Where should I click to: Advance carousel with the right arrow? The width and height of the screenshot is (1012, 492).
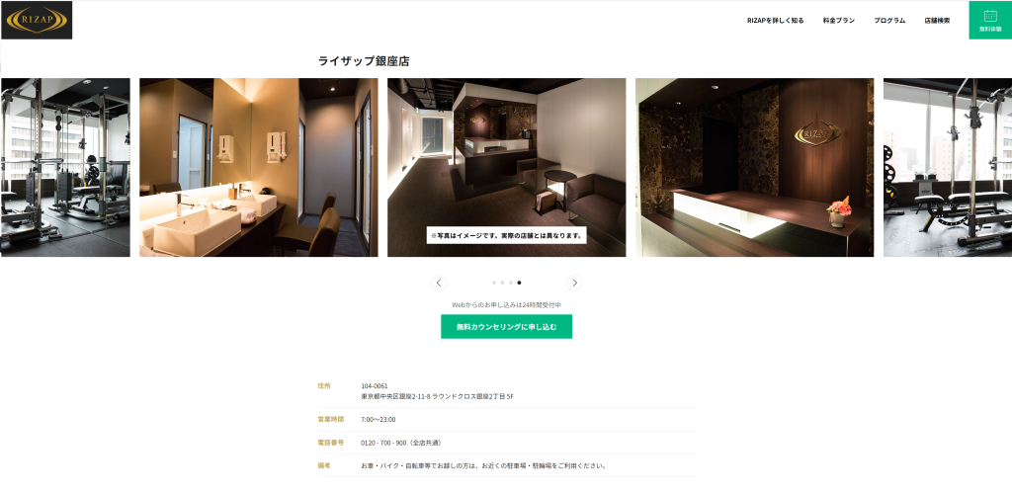click(x=574, y=284)
